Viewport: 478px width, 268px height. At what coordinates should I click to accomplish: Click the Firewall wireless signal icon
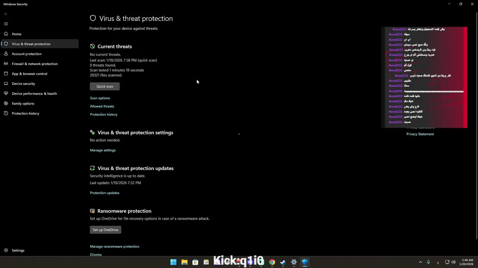[6, 64]
